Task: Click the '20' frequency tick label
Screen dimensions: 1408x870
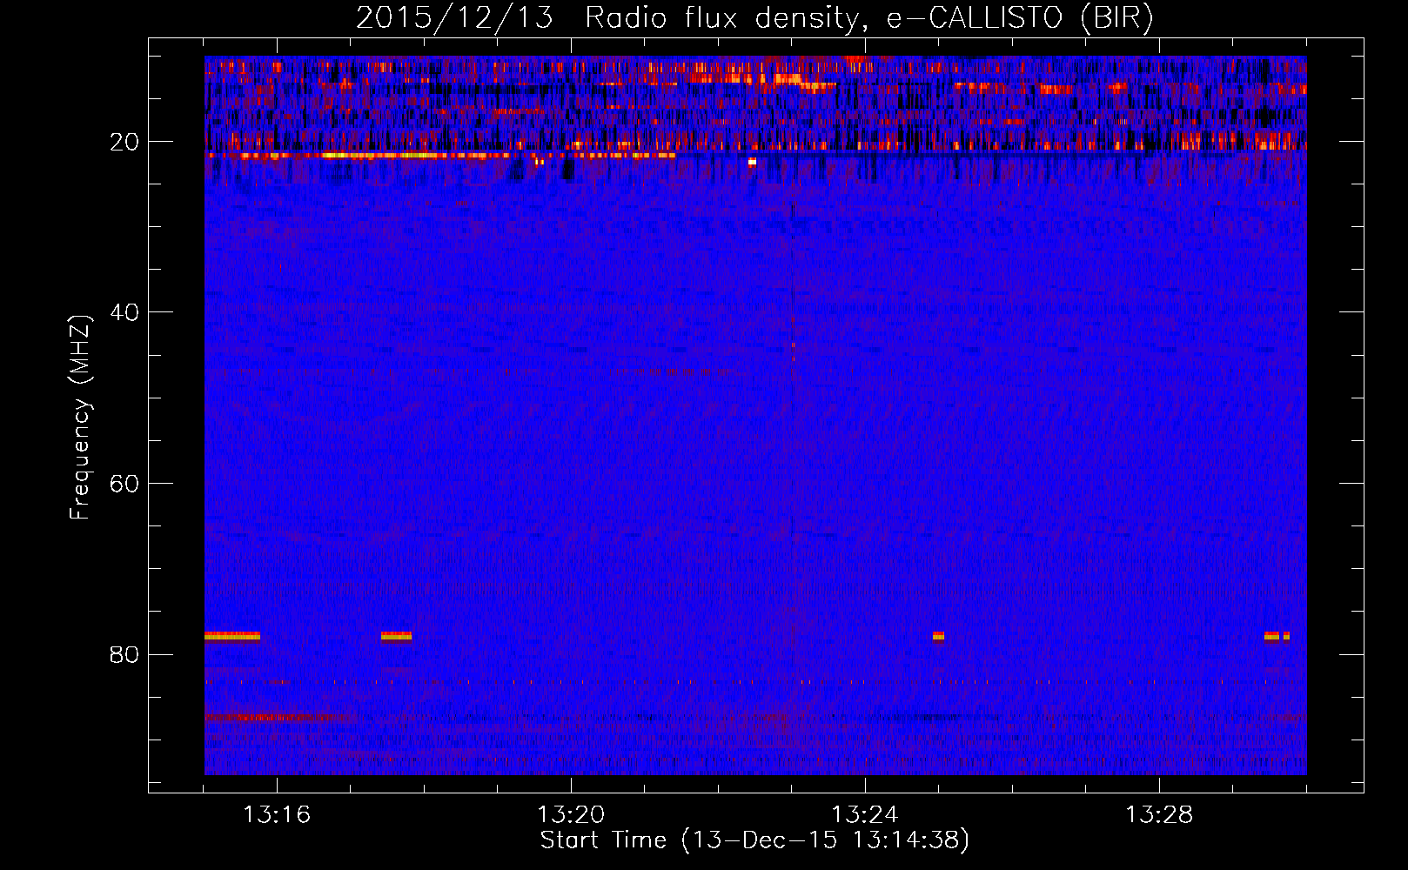Action: click(125, 141)
